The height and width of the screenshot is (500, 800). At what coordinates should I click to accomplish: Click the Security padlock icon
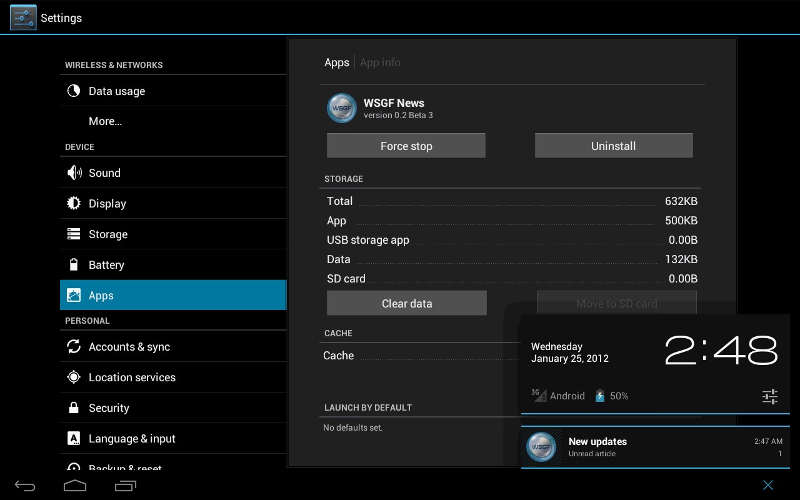coord(74,407)
